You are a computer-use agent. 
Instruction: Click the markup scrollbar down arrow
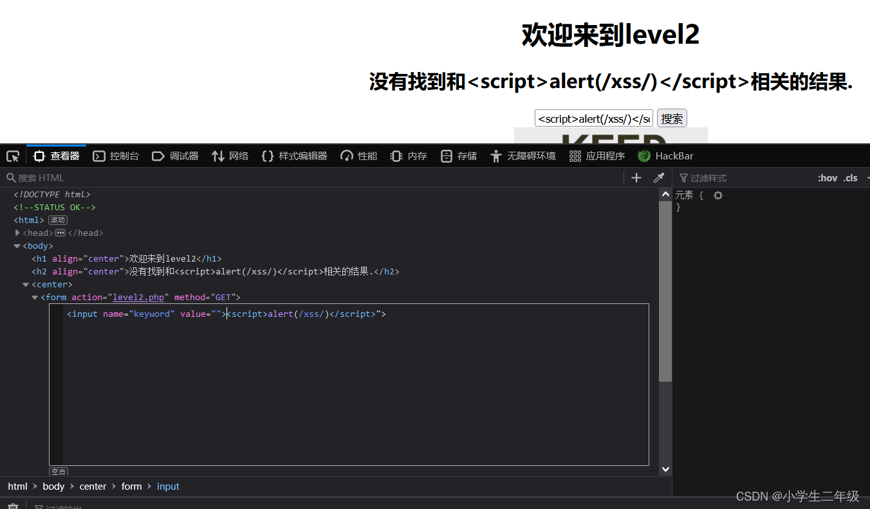(x=665, y=470)
